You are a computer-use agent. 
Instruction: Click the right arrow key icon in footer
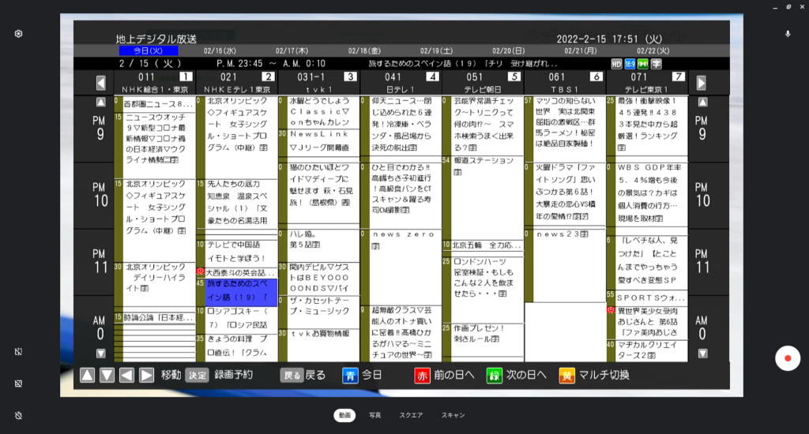pos(146,376)
